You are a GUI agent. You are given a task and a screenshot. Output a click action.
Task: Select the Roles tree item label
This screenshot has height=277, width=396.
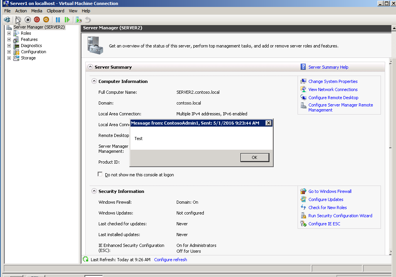coord(26,33)
